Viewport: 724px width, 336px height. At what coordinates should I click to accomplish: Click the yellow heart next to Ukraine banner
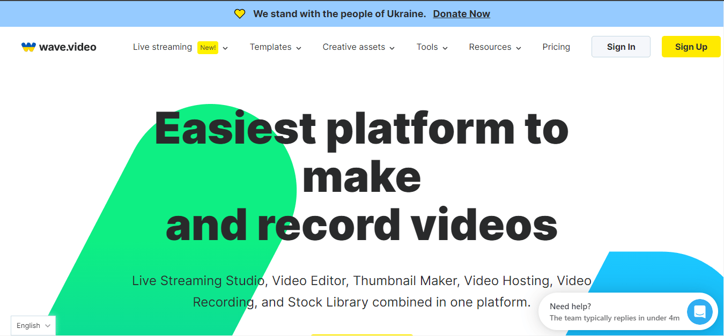239,13
